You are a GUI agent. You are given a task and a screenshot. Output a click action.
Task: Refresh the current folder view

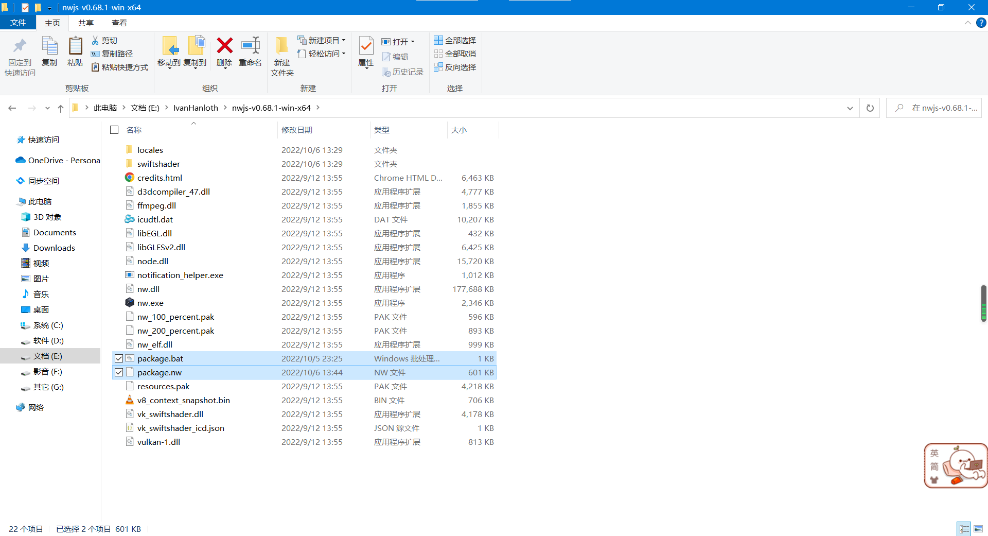coord(870,108)
